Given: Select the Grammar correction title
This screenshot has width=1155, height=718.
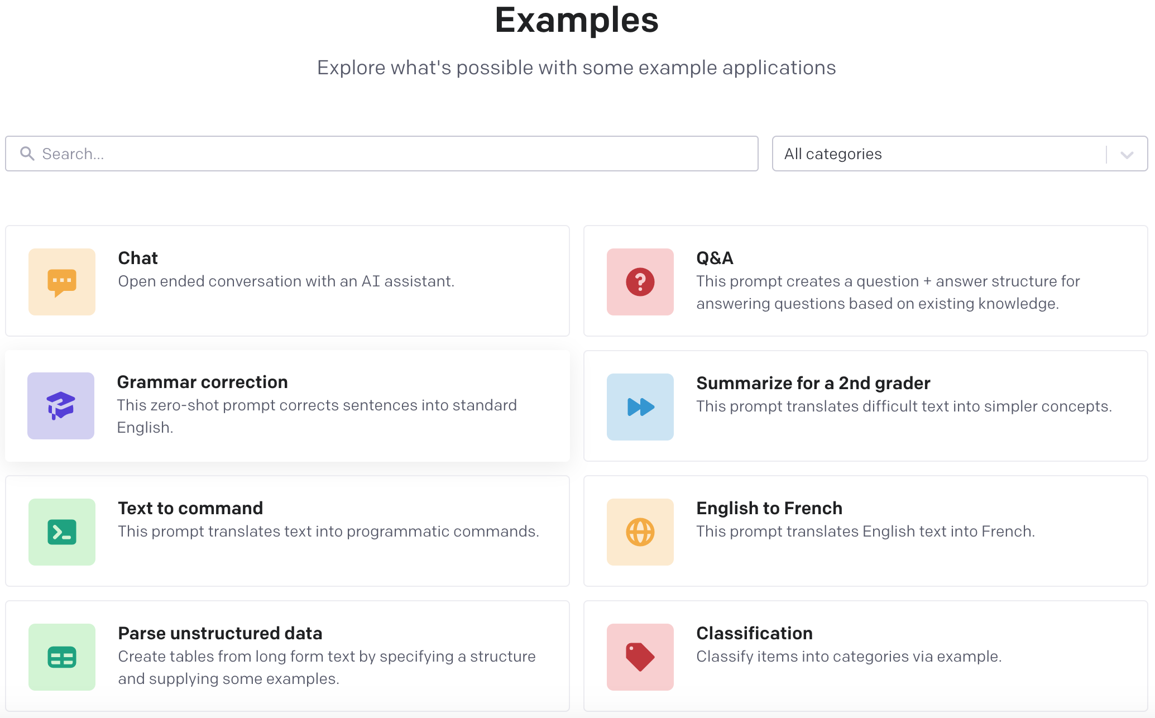Looking at the screenshot, I should [x=202, y=382].
